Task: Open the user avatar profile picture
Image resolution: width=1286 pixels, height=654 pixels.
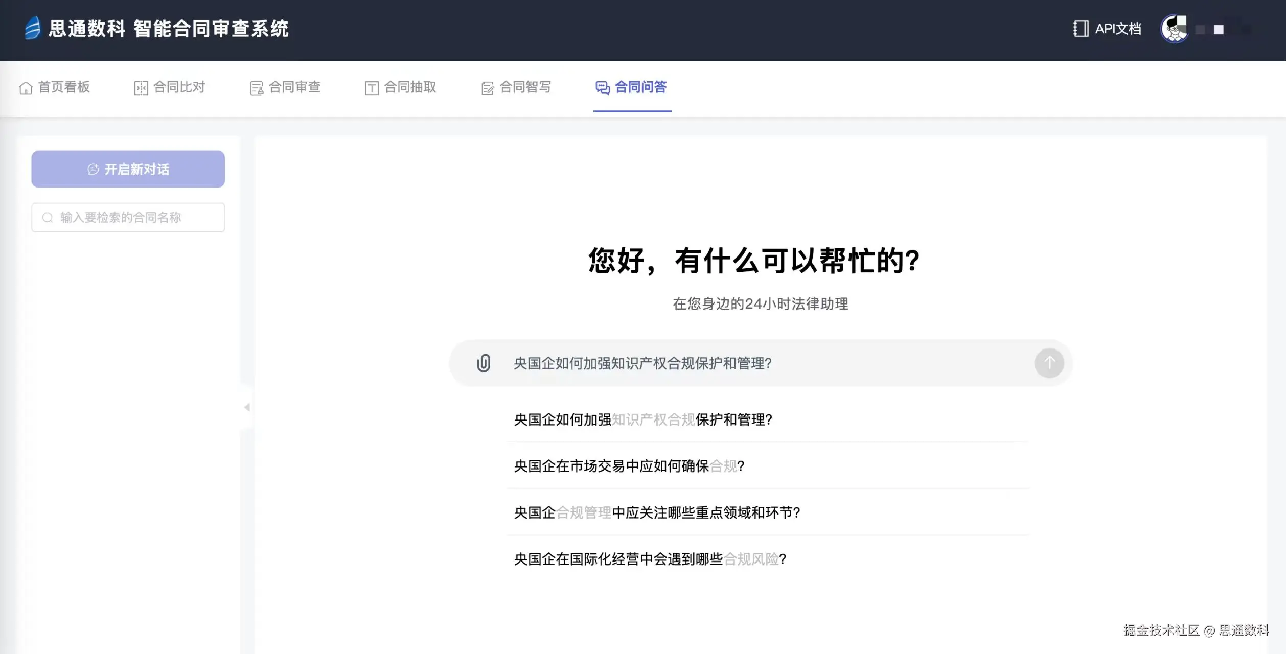Action: (x=1174, y=29)
